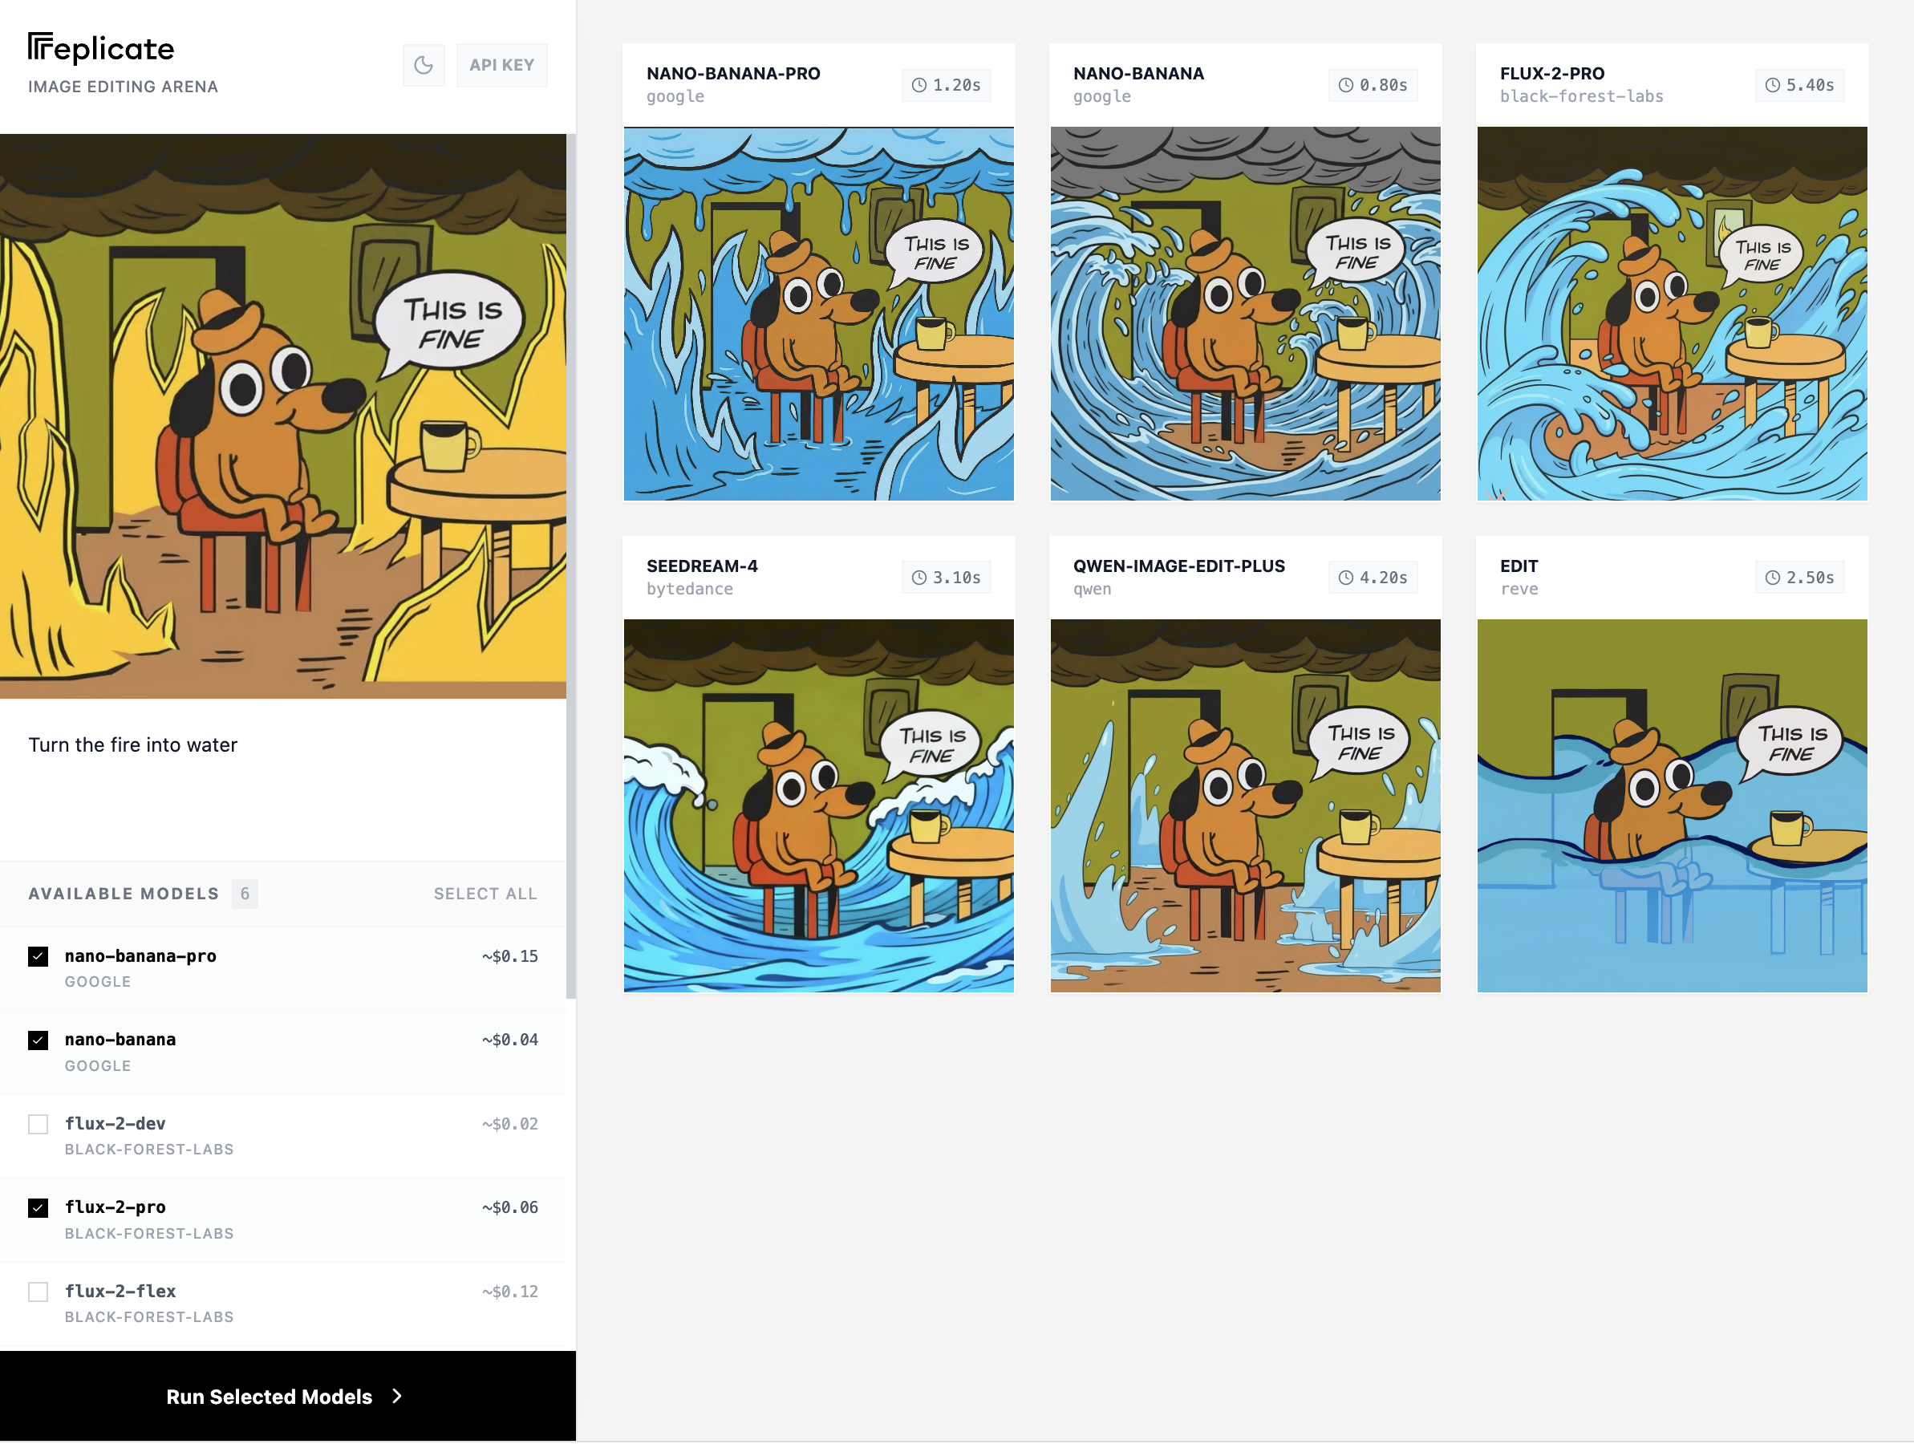Click the SELECT ALL link
This screenshot has width=1914, height=1444.
(485, 894)
